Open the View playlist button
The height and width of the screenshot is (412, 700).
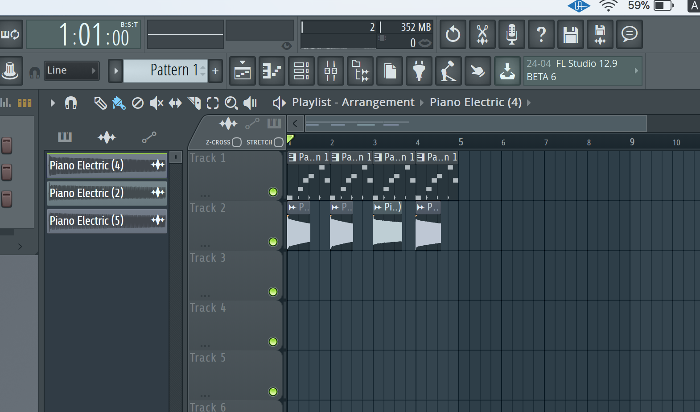coord(243,71)
